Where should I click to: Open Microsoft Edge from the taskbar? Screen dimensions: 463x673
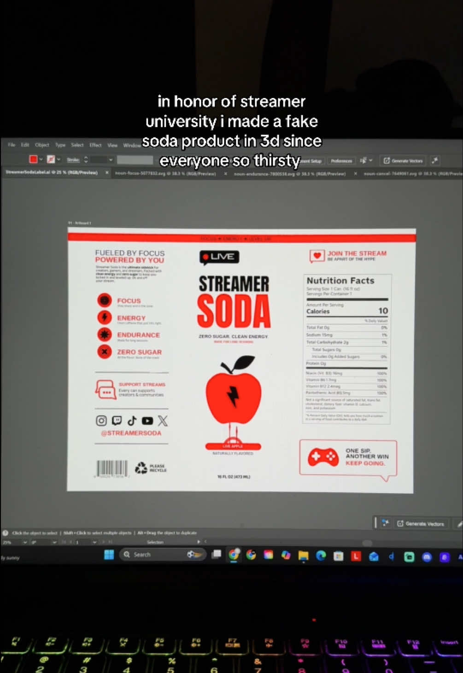[x=321, y=556]
